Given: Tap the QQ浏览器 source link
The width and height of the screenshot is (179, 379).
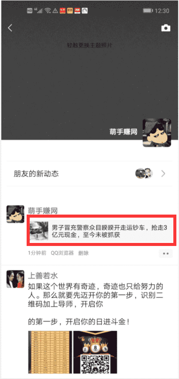Looking at the screenshot, I should coord(62,253).
